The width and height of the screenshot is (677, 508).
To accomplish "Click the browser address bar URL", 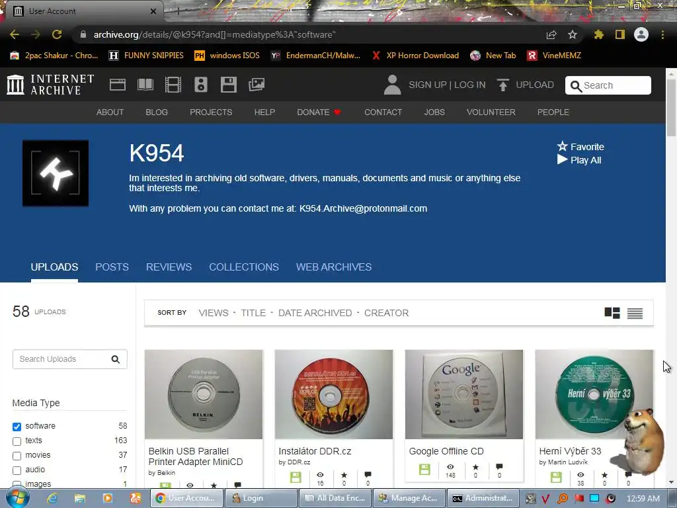I will tap(215, 34).
